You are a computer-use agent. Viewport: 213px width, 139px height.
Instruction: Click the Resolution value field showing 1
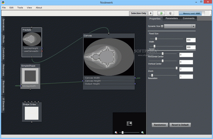point(186,77)
